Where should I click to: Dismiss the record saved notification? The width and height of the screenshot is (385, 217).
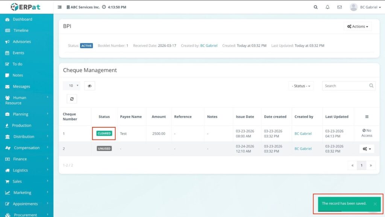click(x=375, y=204)
